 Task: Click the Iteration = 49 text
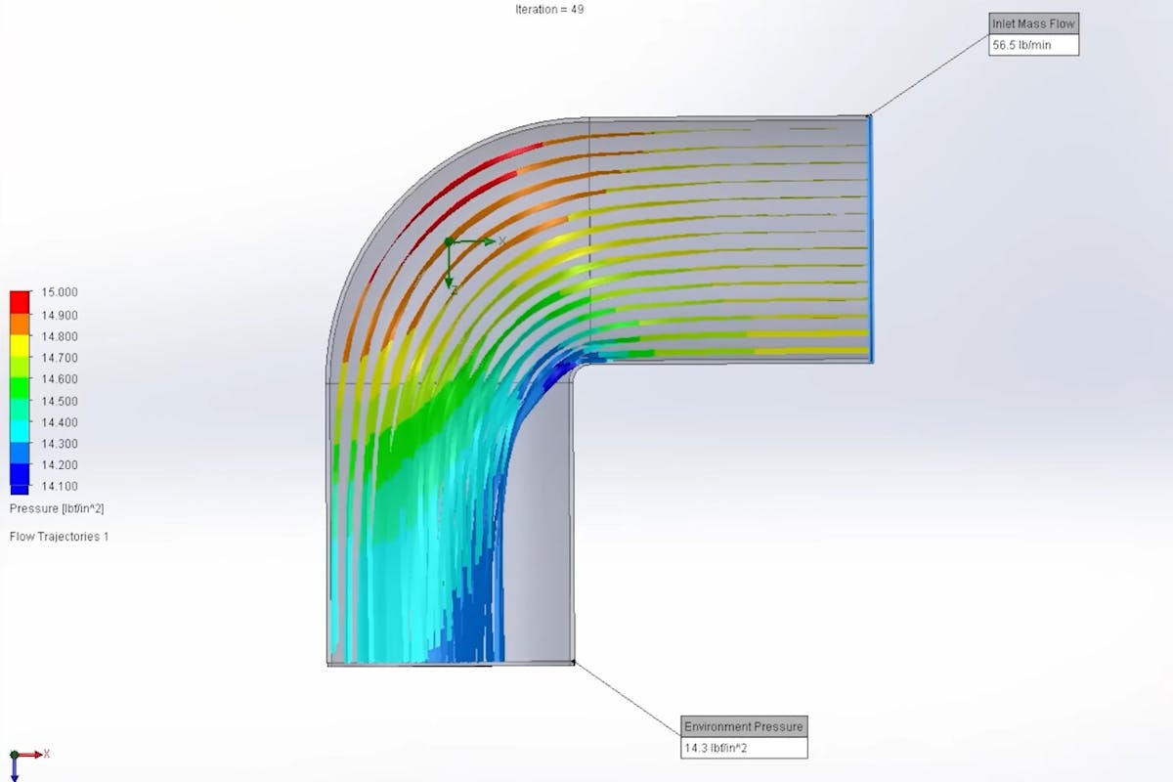pyautogui.click(x=549, y=9)
